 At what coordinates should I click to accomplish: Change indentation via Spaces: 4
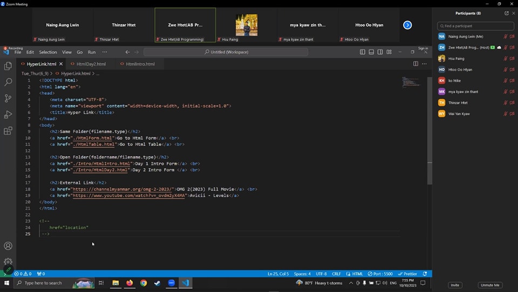302,274
